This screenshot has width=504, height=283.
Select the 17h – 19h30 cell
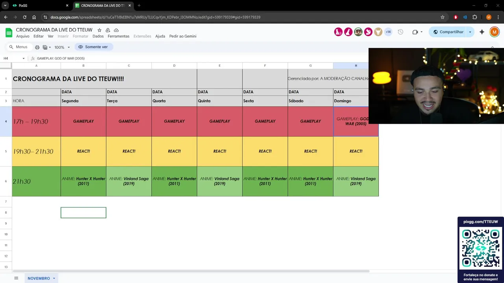point(36,121)
